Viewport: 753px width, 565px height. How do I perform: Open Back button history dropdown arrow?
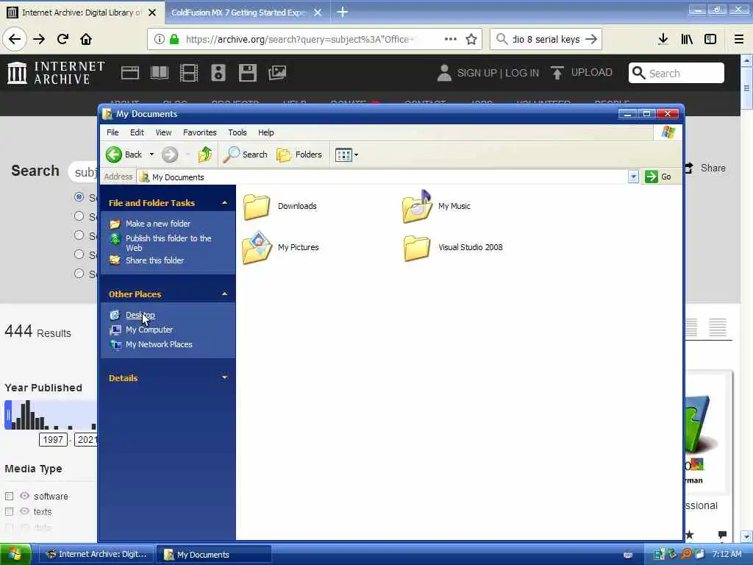pyautogui.click(x=151, y=154)
